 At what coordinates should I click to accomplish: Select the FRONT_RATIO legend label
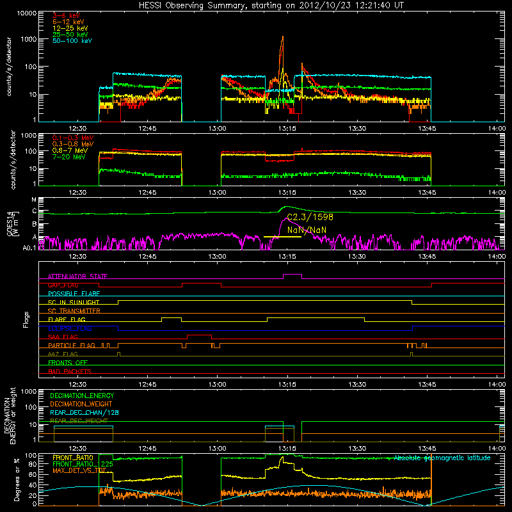pos(73,458)
